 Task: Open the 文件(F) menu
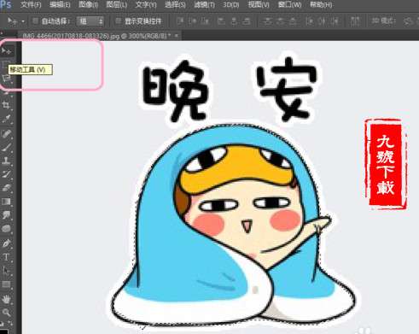pyautogui.click(x=31, y=5)
